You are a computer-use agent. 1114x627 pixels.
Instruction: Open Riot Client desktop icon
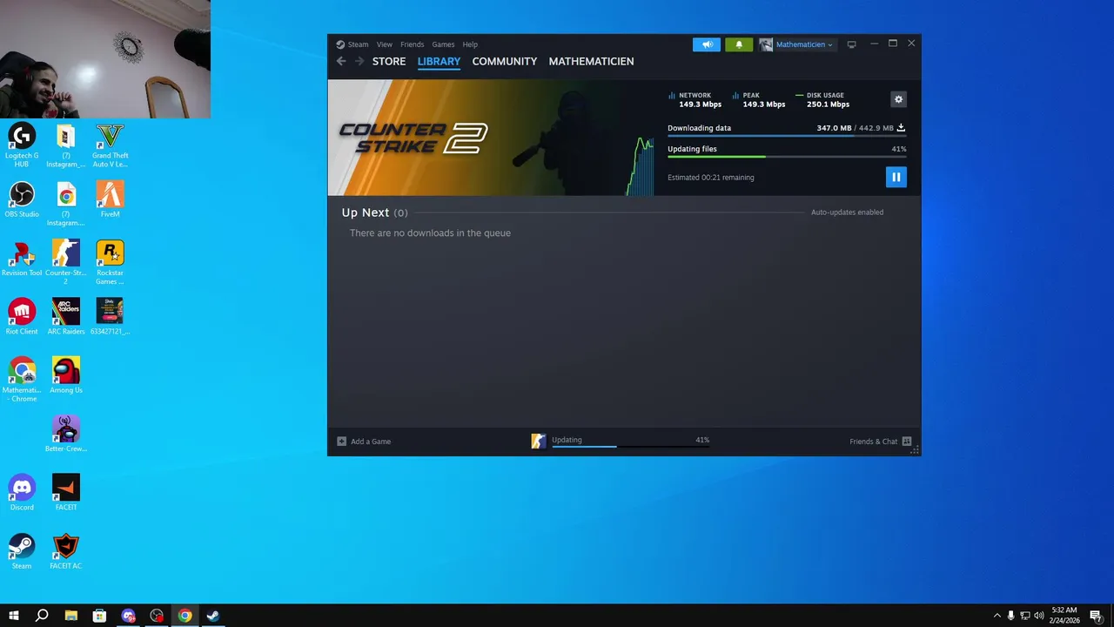[22, 317]
